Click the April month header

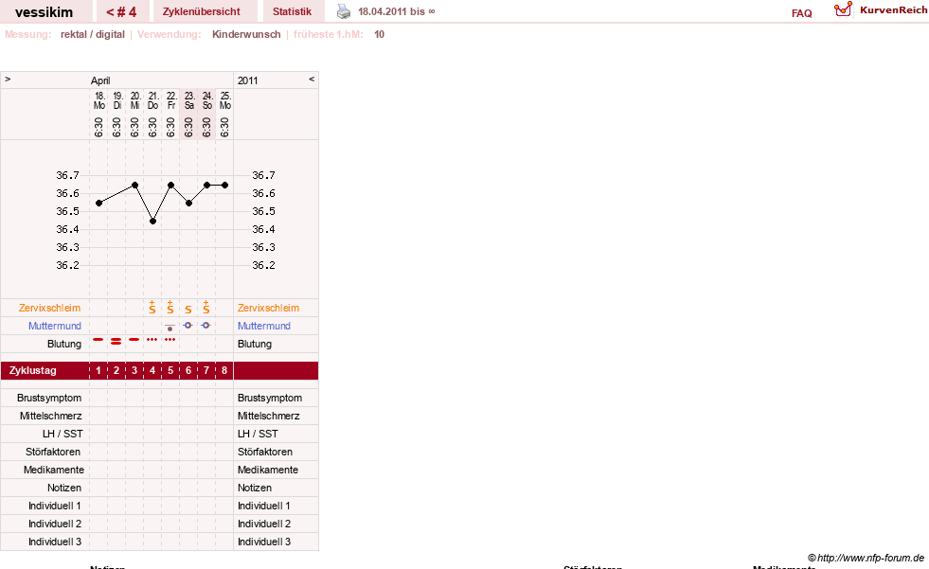100,80
